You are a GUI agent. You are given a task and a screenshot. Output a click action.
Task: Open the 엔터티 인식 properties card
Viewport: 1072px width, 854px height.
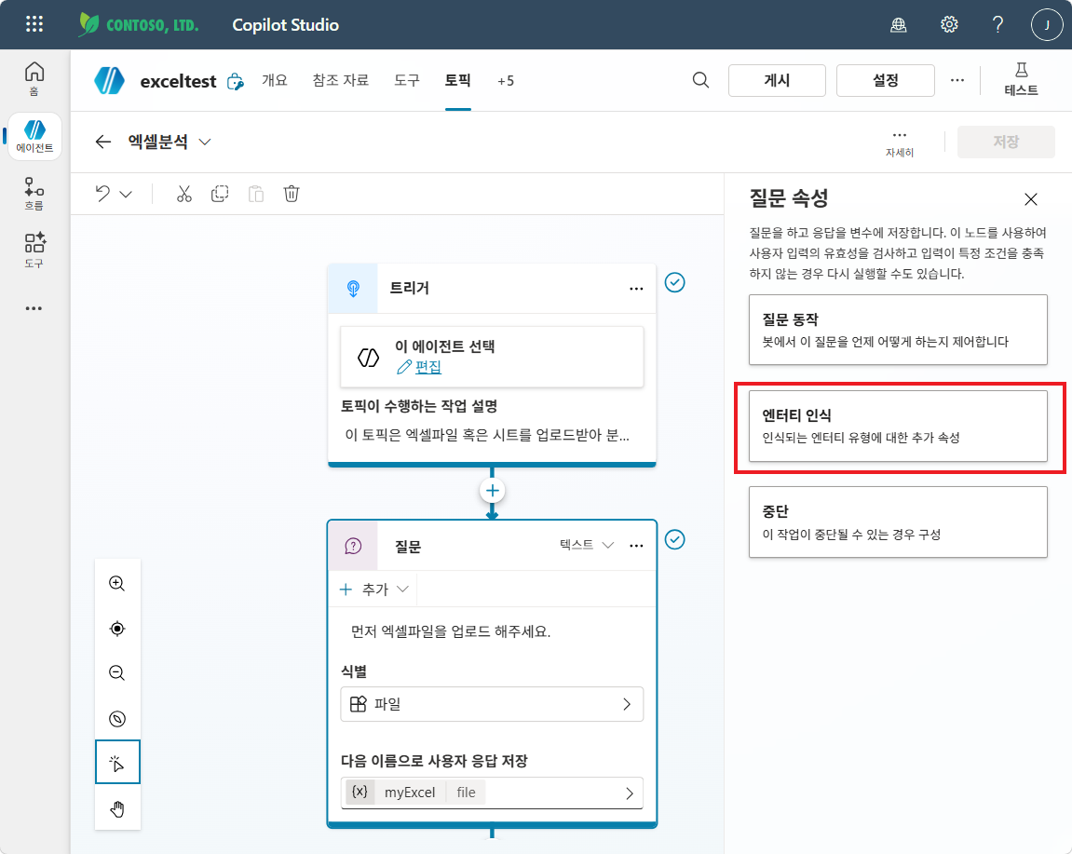pos(898,426)
